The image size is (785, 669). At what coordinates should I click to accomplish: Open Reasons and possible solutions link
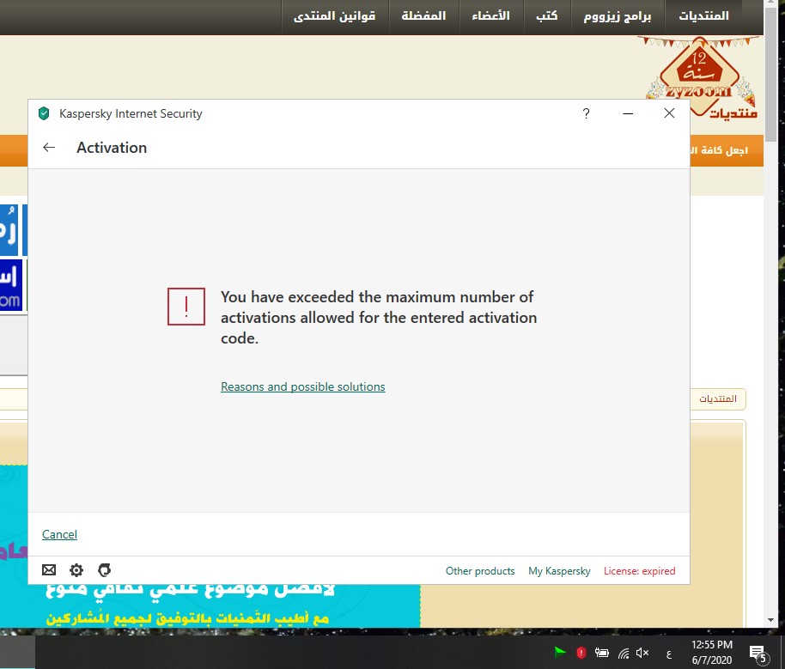[303, 386]
